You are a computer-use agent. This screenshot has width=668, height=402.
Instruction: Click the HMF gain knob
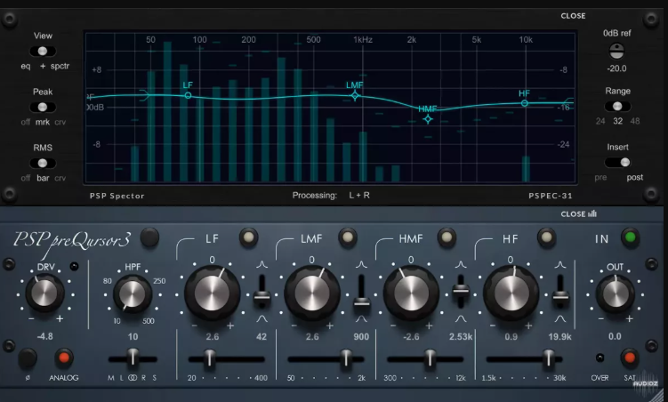tap(411, 293)
